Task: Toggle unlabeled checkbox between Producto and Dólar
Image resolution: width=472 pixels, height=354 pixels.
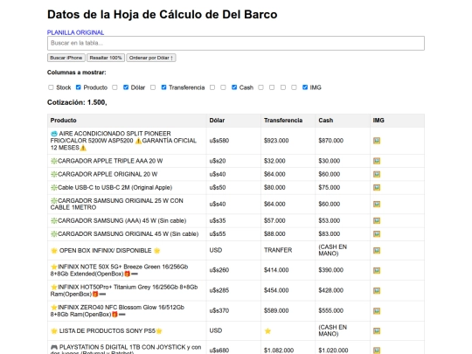Action: 115,87
